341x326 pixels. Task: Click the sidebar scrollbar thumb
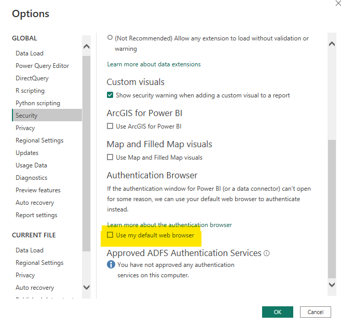click(87, 153)
